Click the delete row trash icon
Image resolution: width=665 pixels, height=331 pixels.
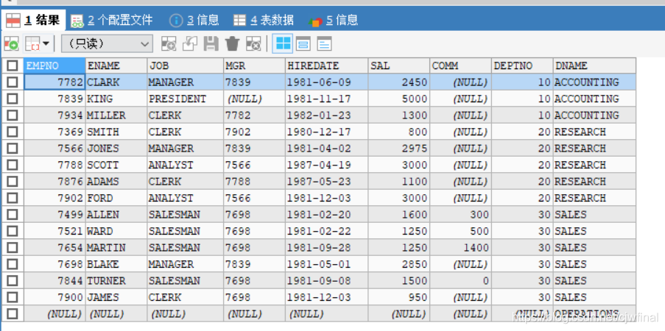click(x=232, y=43)
